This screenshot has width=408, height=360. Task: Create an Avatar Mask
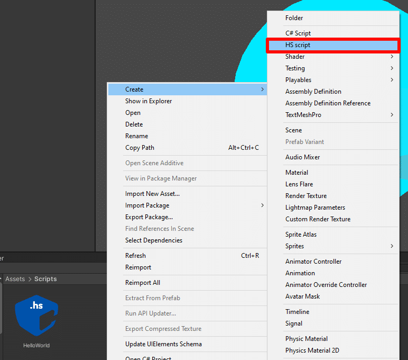click(x=333, y=296)
